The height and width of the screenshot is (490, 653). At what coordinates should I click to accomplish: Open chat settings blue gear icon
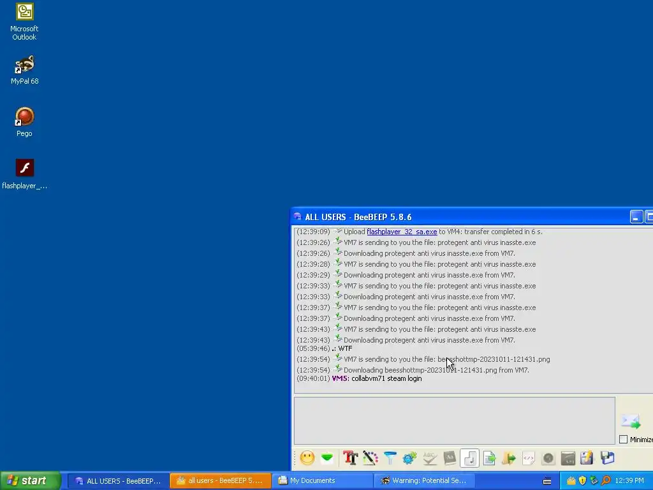[410, 458]
